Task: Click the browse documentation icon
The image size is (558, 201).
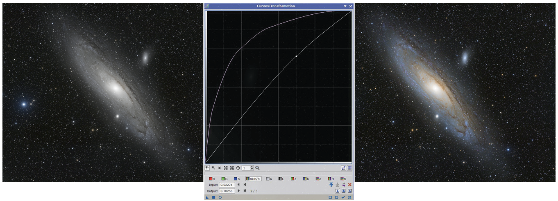Action: [x=330, y=197]
